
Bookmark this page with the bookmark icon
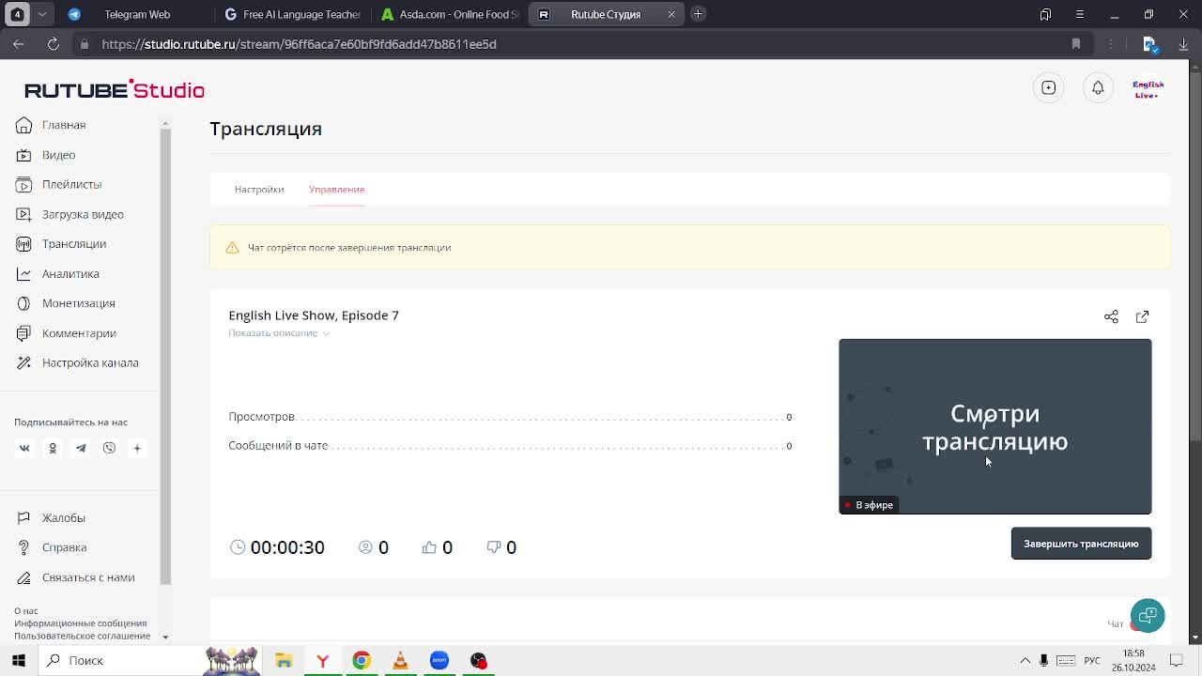(x=1076, y=44)
